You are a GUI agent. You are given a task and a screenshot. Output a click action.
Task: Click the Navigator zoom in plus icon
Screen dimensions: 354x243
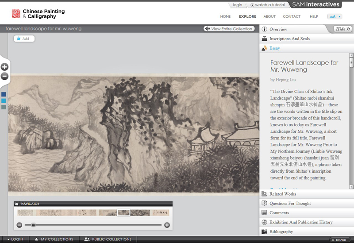pyautogui.click(x=167, y=225)
